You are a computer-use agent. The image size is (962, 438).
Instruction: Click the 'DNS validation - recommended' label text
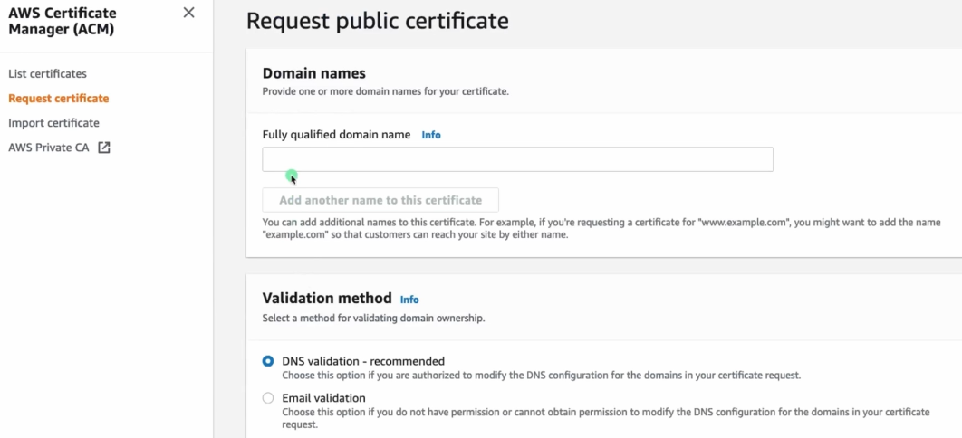tap(363, 361)
